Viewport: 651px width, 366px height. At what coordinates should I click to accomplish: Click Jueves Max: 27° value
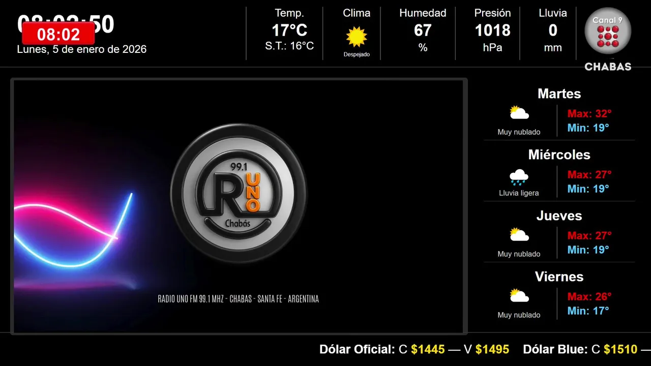pos(589,236)
